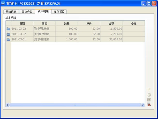Image resolution: width=158 pixels, height=119 pixels.
Task: Click the trash delete icon
Action: click(x=149, y=100)
